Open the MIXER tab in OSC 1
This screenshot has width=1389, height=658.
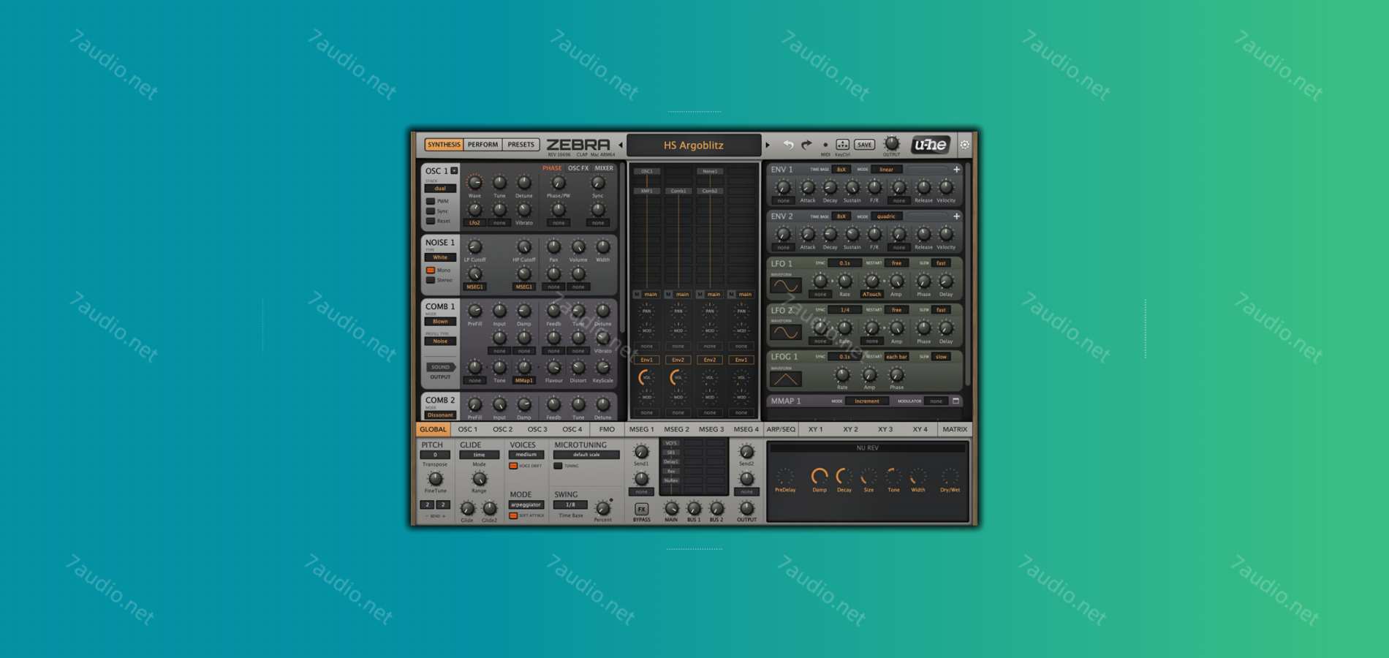(604, 168)
